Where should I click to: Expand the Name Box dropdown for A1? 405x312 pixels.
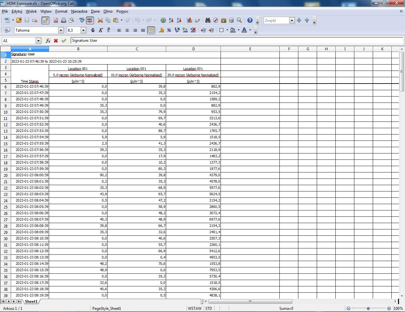coord(38,41)
